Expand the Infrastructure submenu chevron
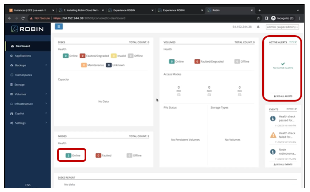The image size is (310, 192). pyautogui.click(x=46, y=104)
